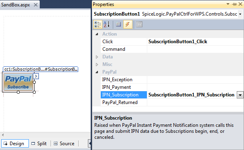Switch Properties to Categorized view

coord(98,24)
